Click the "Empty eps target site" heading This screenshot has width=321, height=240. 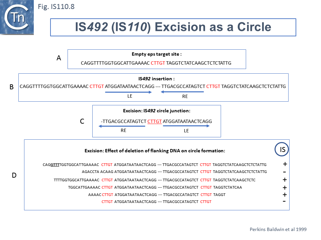tap(156, 54)
